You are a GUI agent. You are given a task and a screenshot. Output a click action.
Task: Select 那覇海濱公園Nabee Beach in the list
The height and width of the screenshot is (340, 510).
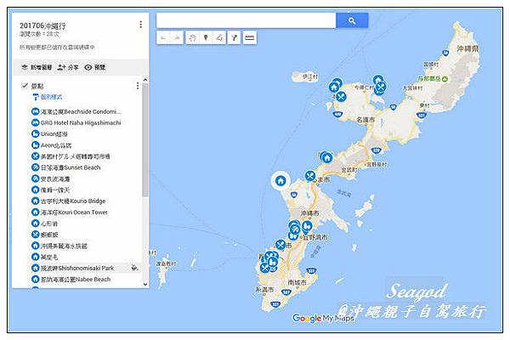click(x=71, y=279)
